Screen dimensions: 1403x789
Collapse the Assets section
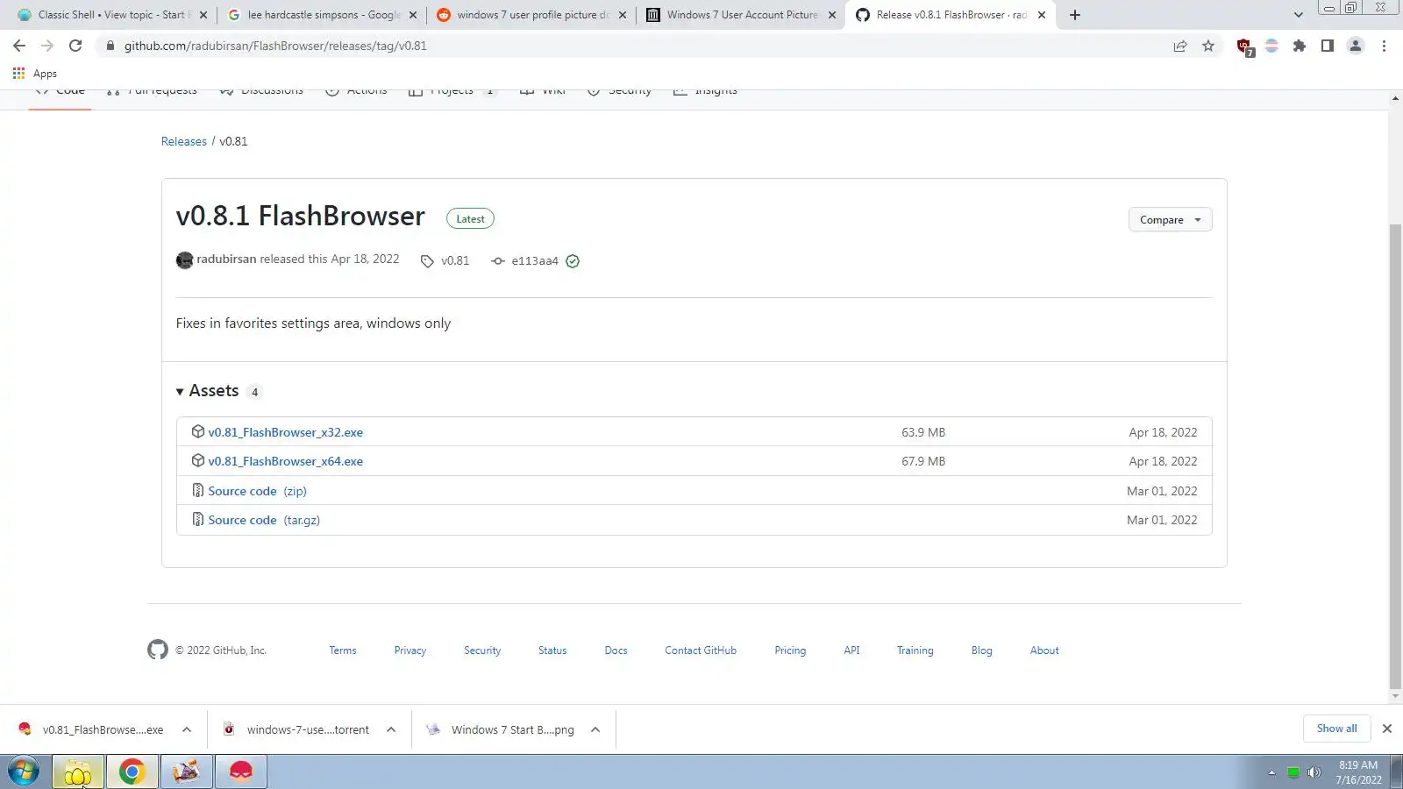[x=208, y=391]
